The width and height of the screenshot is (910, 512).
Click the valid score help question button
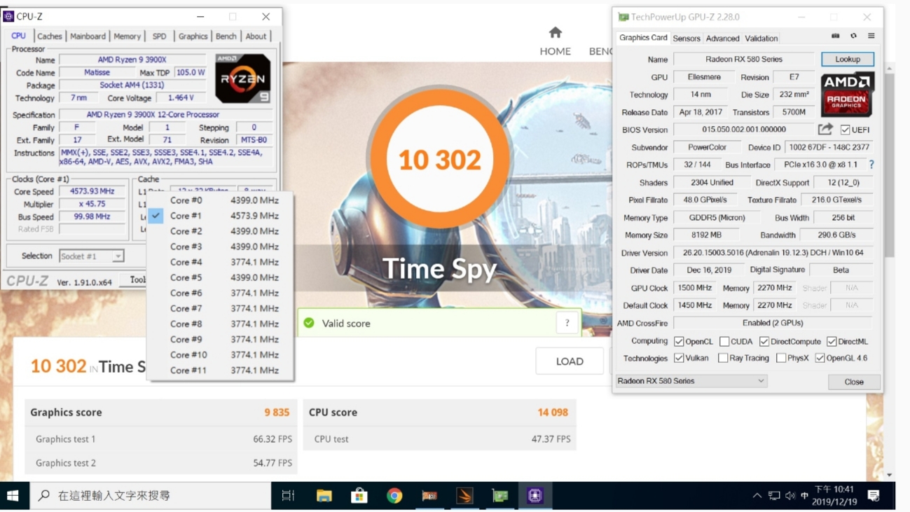pos(567,323)
